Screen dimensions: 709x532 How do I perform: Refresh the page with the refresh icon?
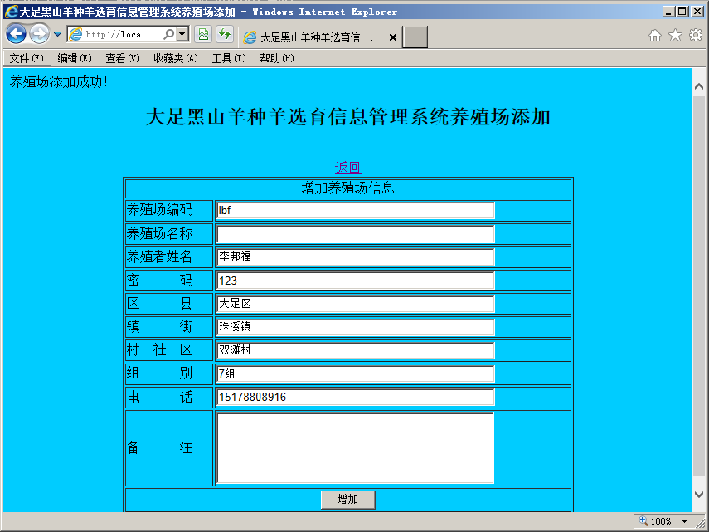pos(225,34)
